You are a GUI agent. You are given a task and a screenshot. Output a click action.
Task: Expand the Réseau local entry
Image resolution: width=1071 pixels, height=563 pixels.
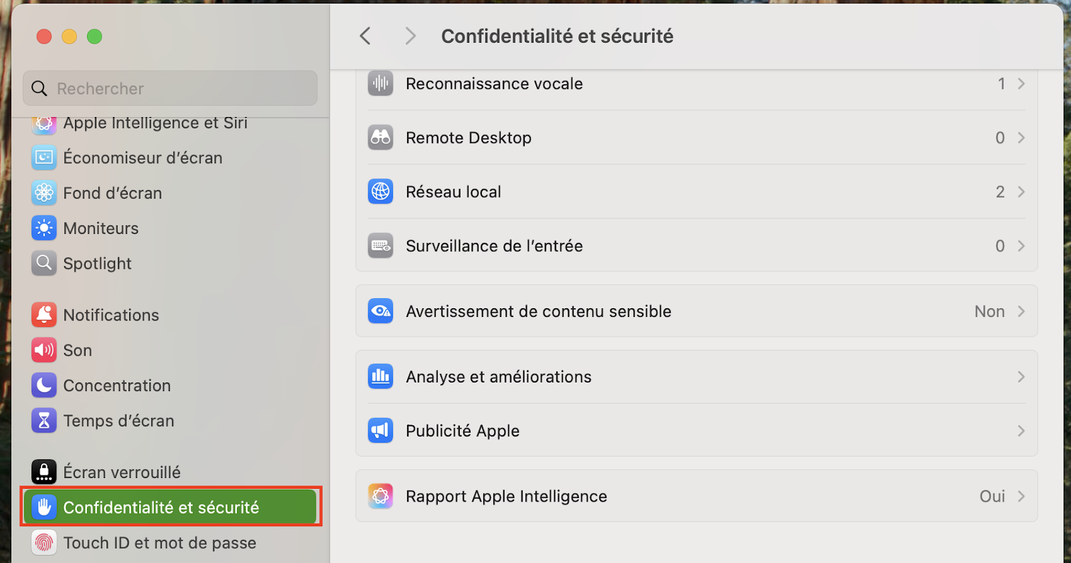click(x=696, y=192)
